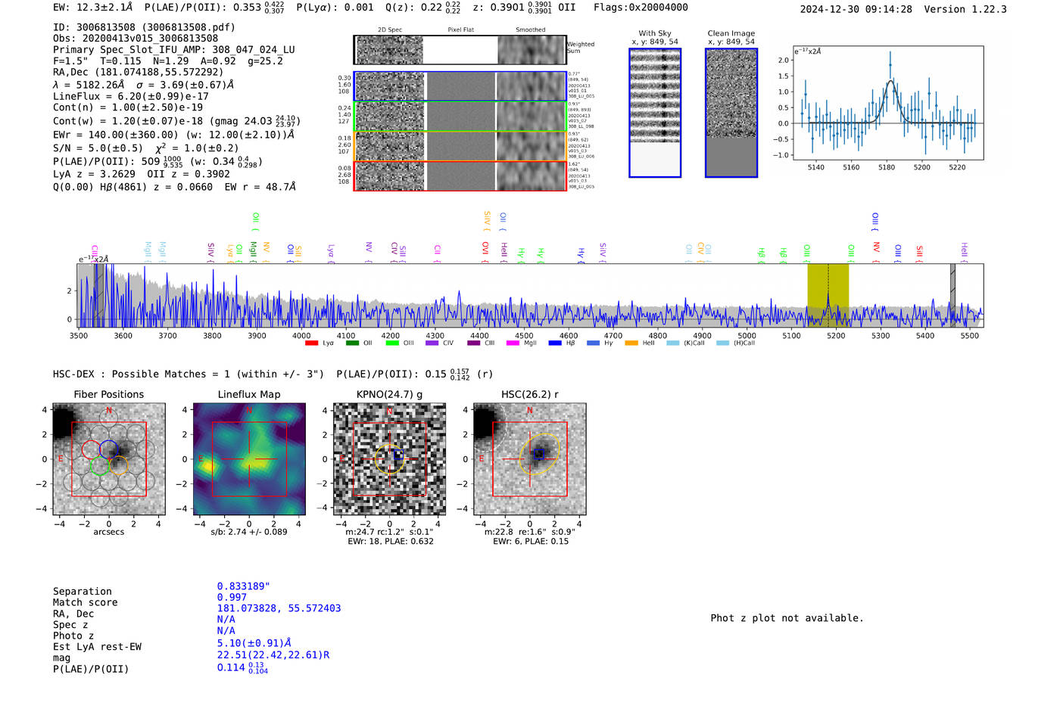Image resolution: width=1060 pixels, height=721 pixels.
Task: Click the yellow ellipse in the HSC image
Action: (x=539, y=454)
